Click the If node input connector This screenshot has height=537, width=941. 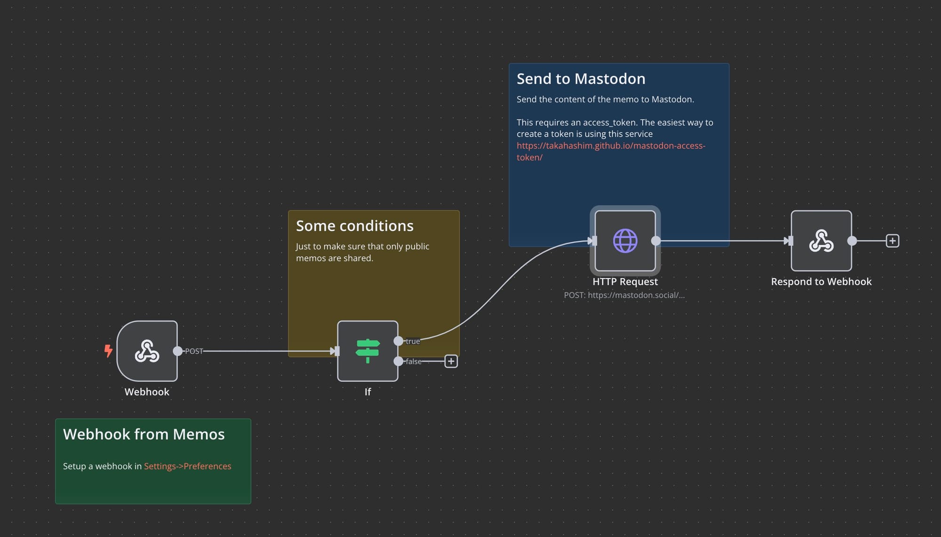336,351
